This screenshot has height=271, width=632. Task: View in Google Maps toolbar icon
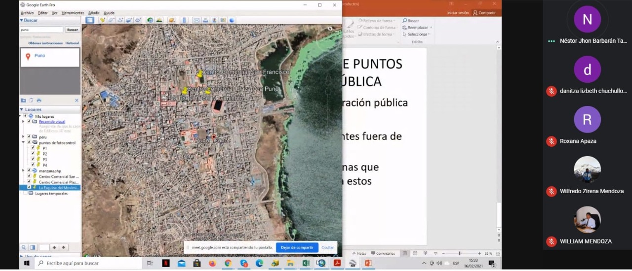click(223, 20)
